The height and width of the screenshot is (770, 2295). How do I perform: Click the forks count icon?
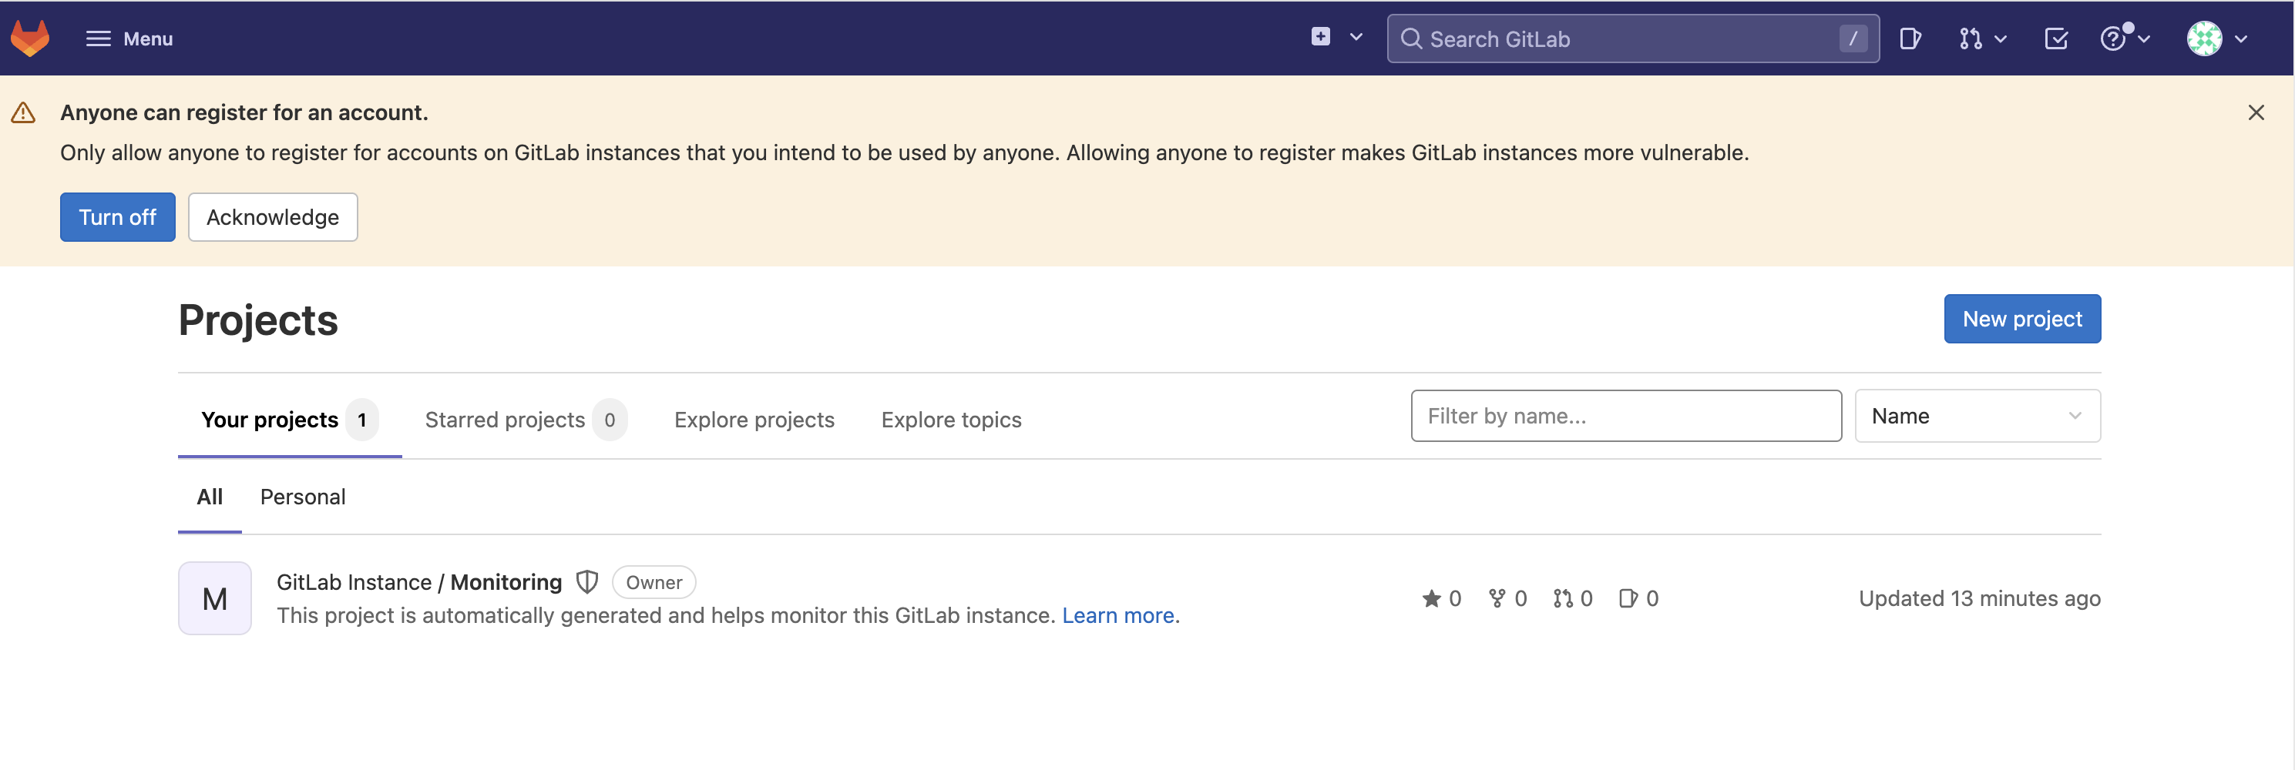coord(1497,598)
